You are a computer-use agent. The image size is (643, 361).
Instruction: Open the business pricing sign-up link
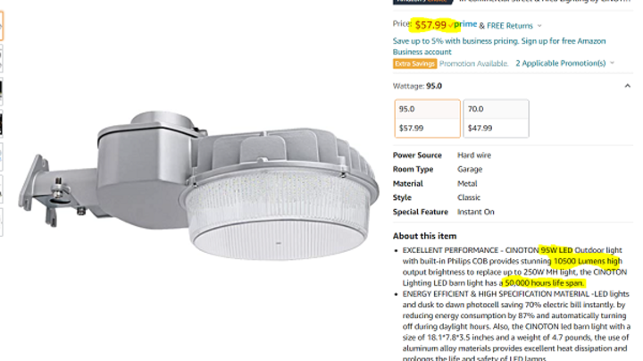tap(499, 46)
